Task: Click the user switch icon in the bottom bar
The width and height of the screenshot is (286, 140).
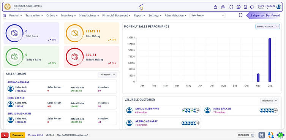Action: click(271, 135)
